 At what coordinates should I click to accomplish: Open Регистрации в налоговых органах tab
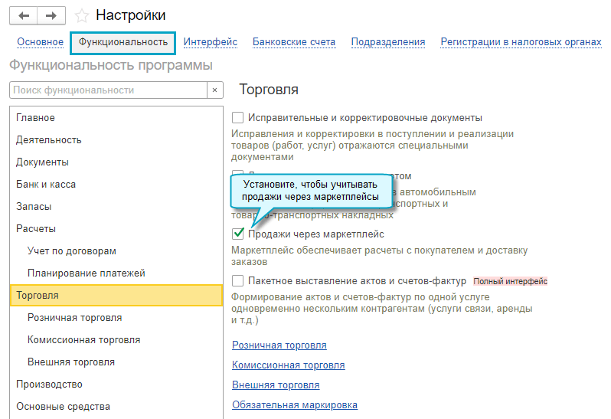tap(521, 41)
